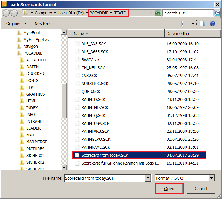Select the GRAPHICS folder in tree
The height and width of the screenshot is (199, 222).
tap(35, 94)
